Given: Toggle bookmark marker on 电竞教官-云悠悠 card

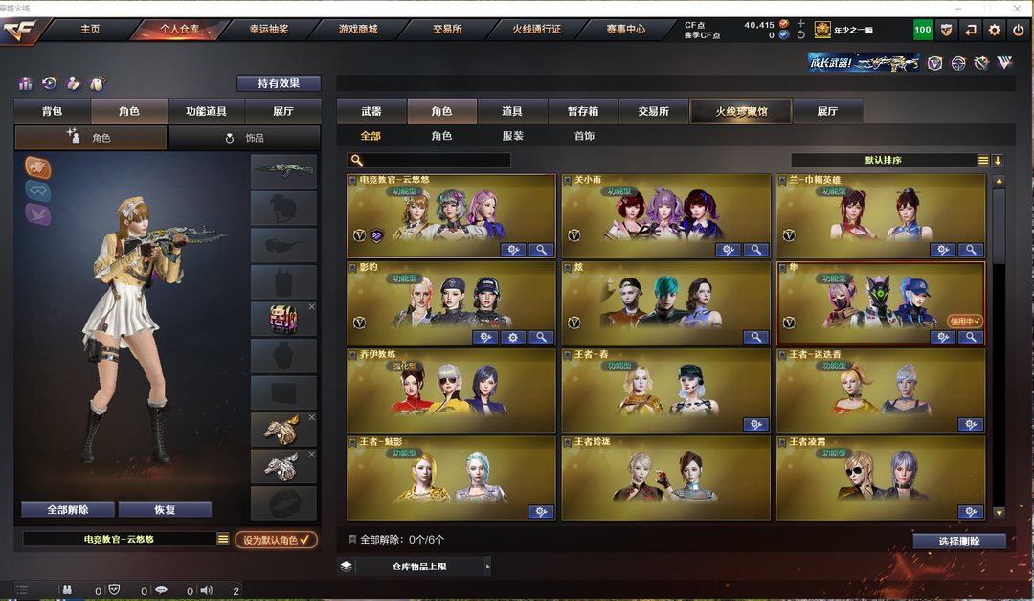Looking at the screenshot, I should [x=352, y=180].
